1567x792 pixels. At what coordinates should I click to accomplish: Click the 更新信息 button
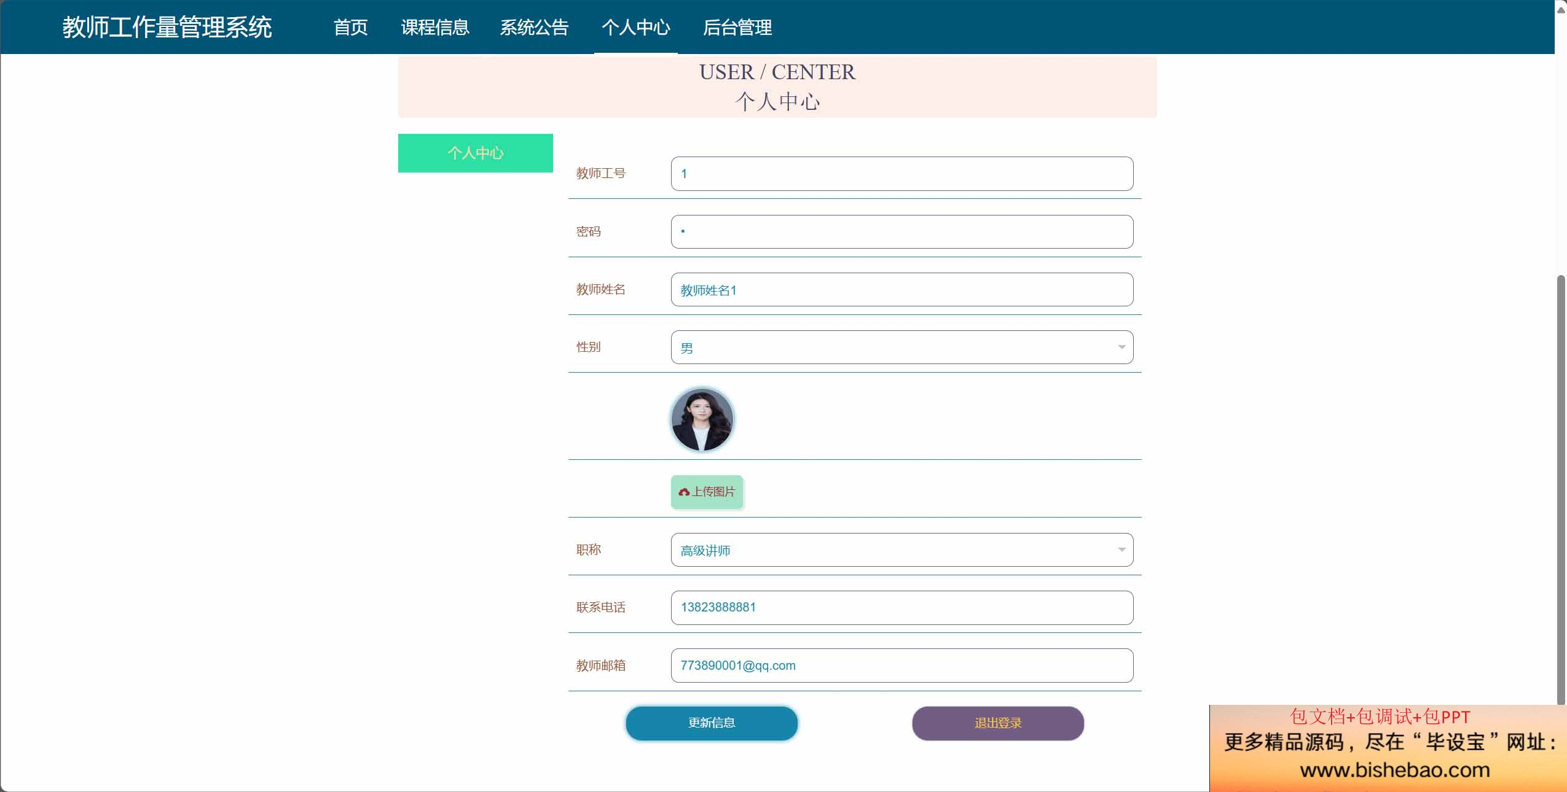point(712,723)
